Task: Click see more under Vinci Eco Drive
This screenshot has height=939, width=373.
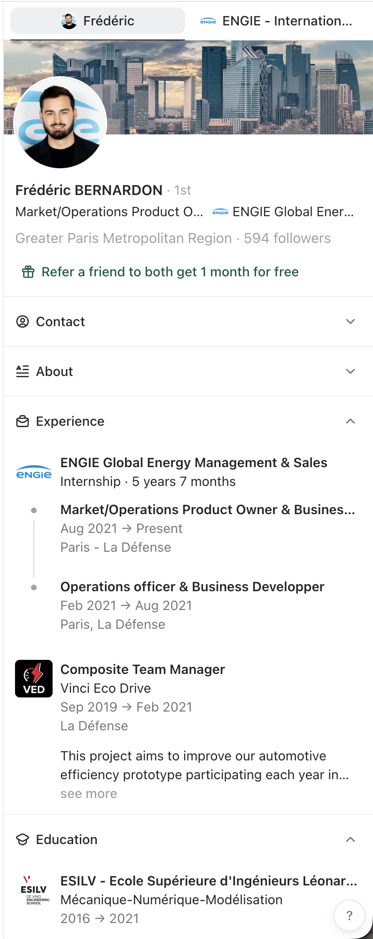Action: (89, 794)
